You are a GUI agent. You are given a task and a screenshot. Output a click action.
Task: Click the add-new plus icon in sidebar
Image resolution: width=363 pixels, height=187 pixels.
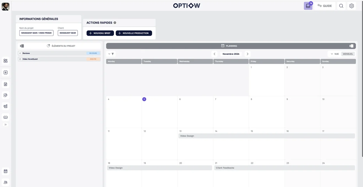(6, 72)
